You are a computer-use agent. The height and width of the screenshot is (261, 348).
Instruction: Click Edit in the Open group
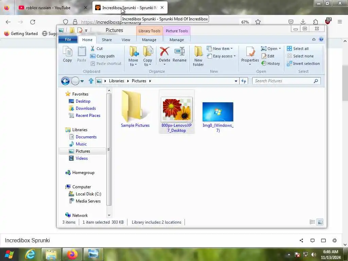(x=268, y=56)
